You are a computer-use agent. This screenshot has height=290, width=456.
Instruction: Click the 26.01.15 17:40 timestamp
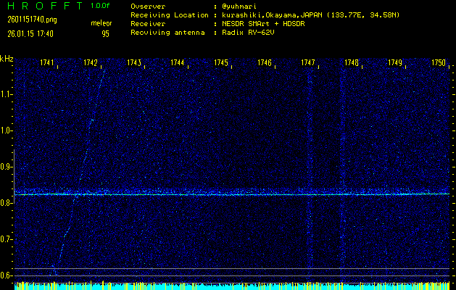click(28, 33)
